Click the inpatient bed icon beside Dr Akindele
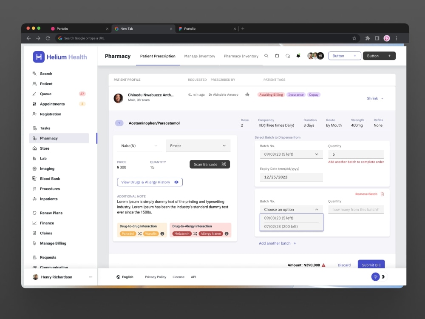 (247, 95)
